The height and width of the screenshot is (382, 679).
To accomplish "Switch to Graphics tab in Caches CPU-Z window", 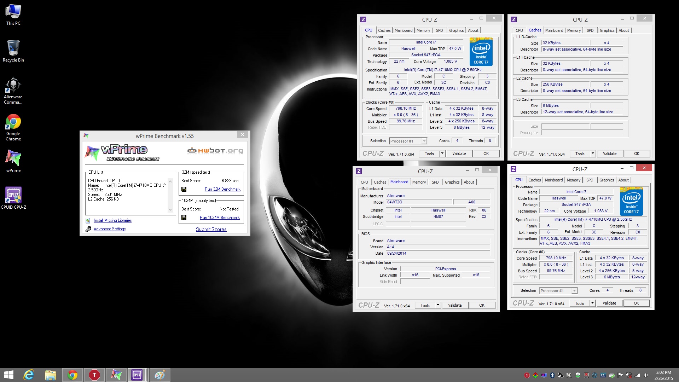I will [x=607, y=30].
